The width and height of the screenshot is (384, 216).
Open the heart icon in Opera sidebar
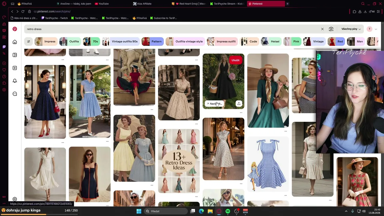4,70
